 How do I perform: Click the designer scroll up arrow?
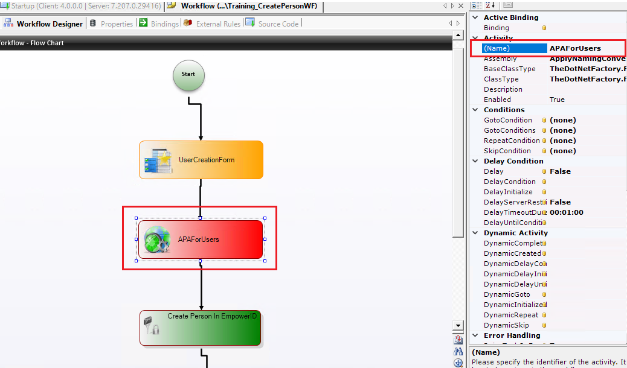tap(458, 36)
